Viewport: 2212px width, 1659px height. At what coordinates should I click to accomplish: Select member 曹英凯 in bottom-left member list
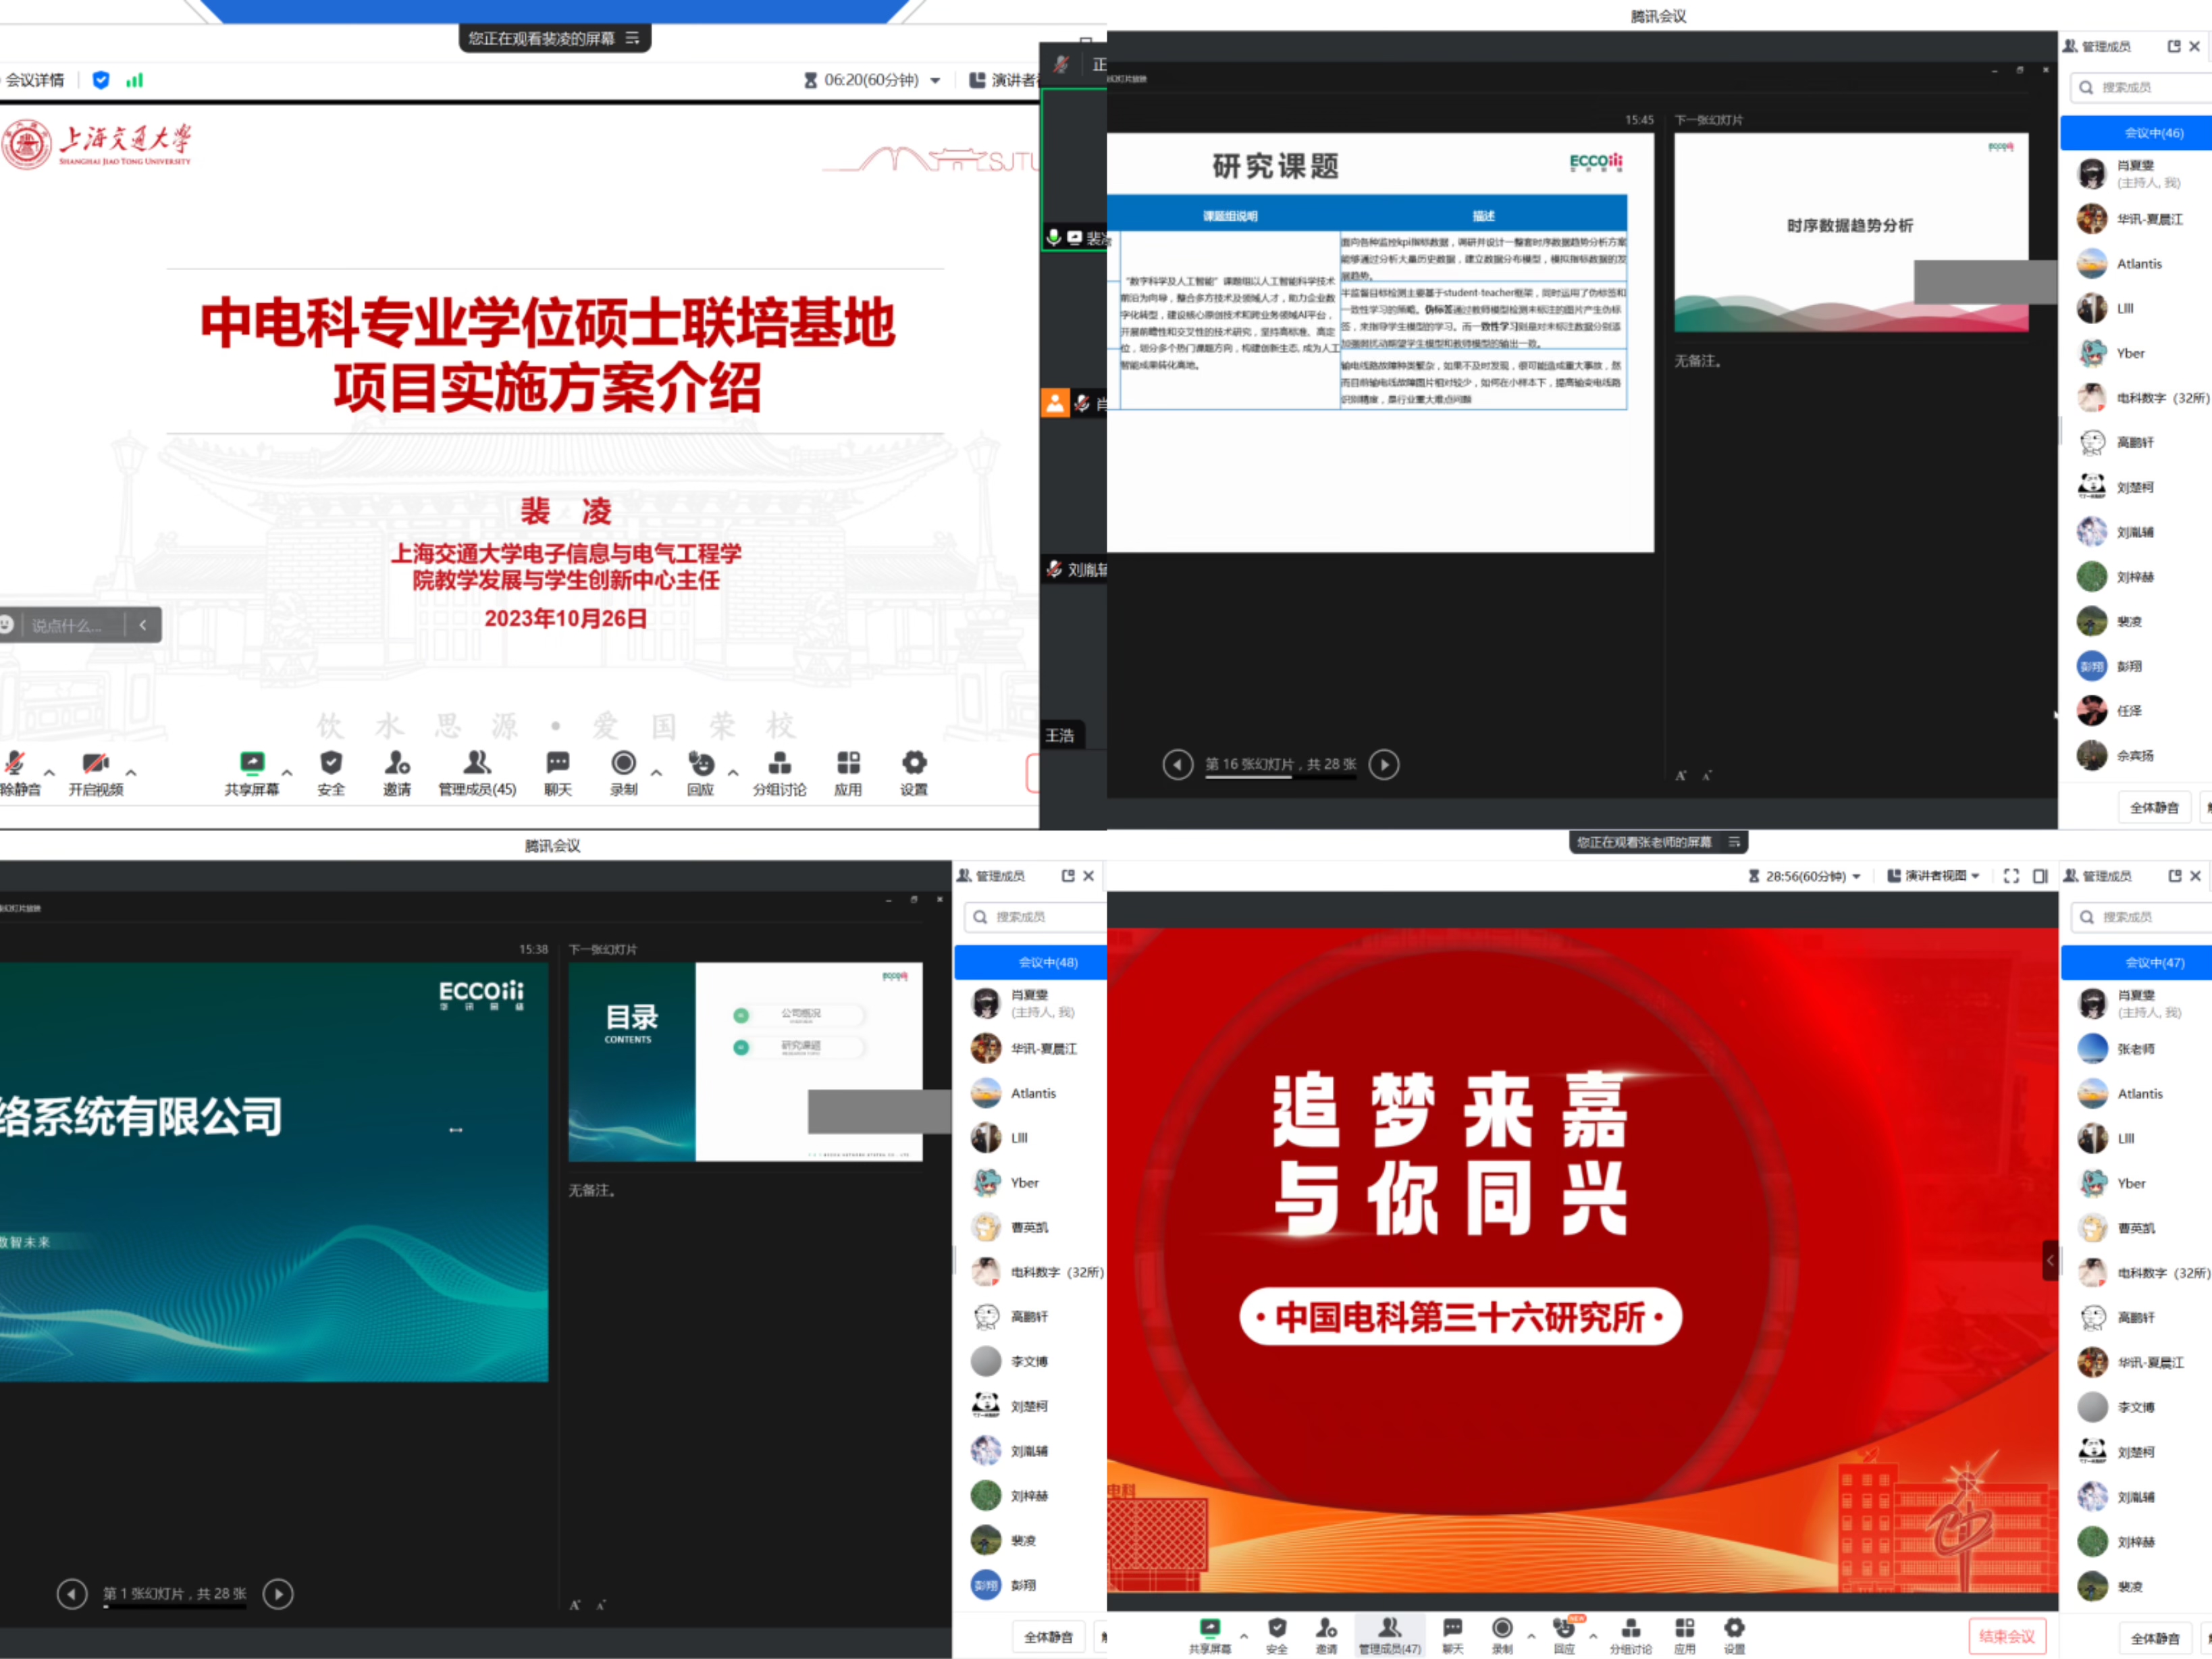(1030, 1227)
